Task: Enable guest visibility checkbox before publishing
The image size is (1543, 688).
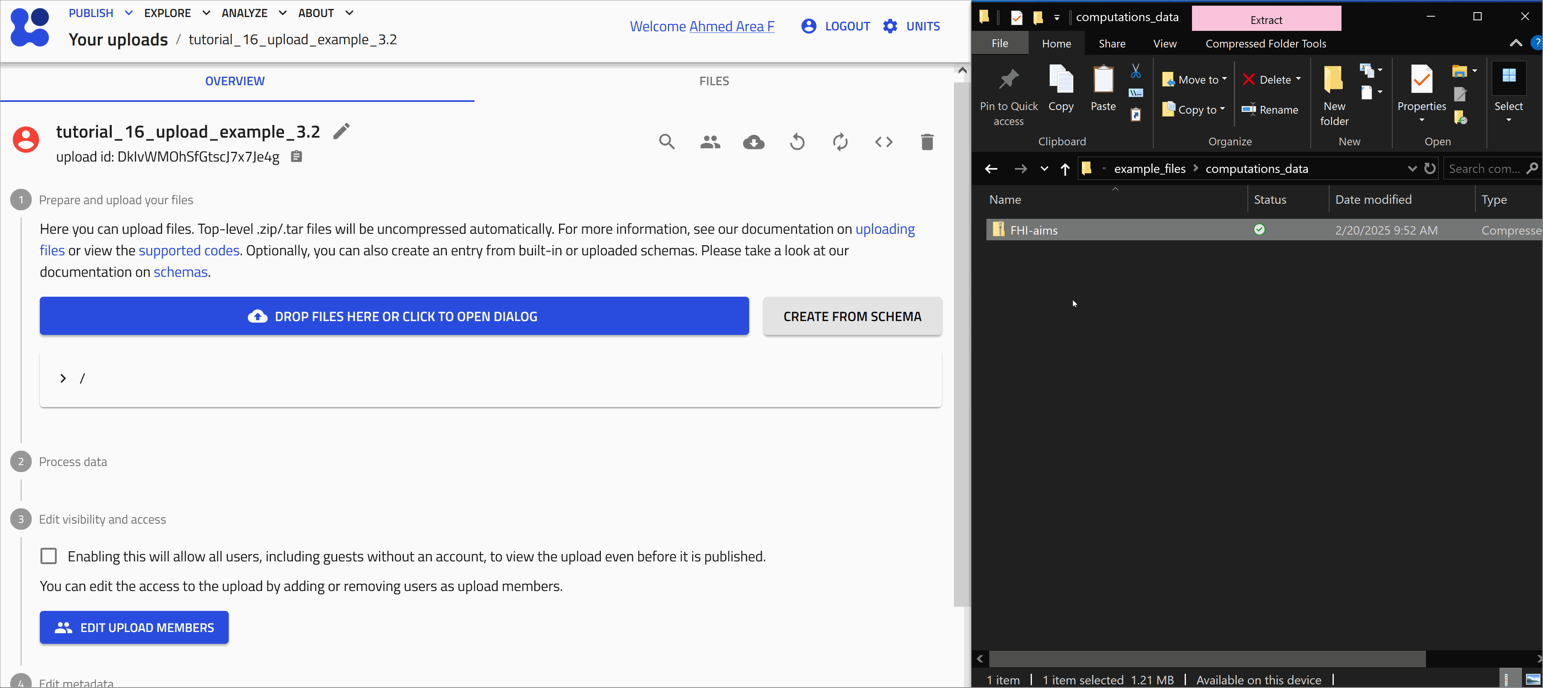Action: pyautogui.click(x=48, y=556)
